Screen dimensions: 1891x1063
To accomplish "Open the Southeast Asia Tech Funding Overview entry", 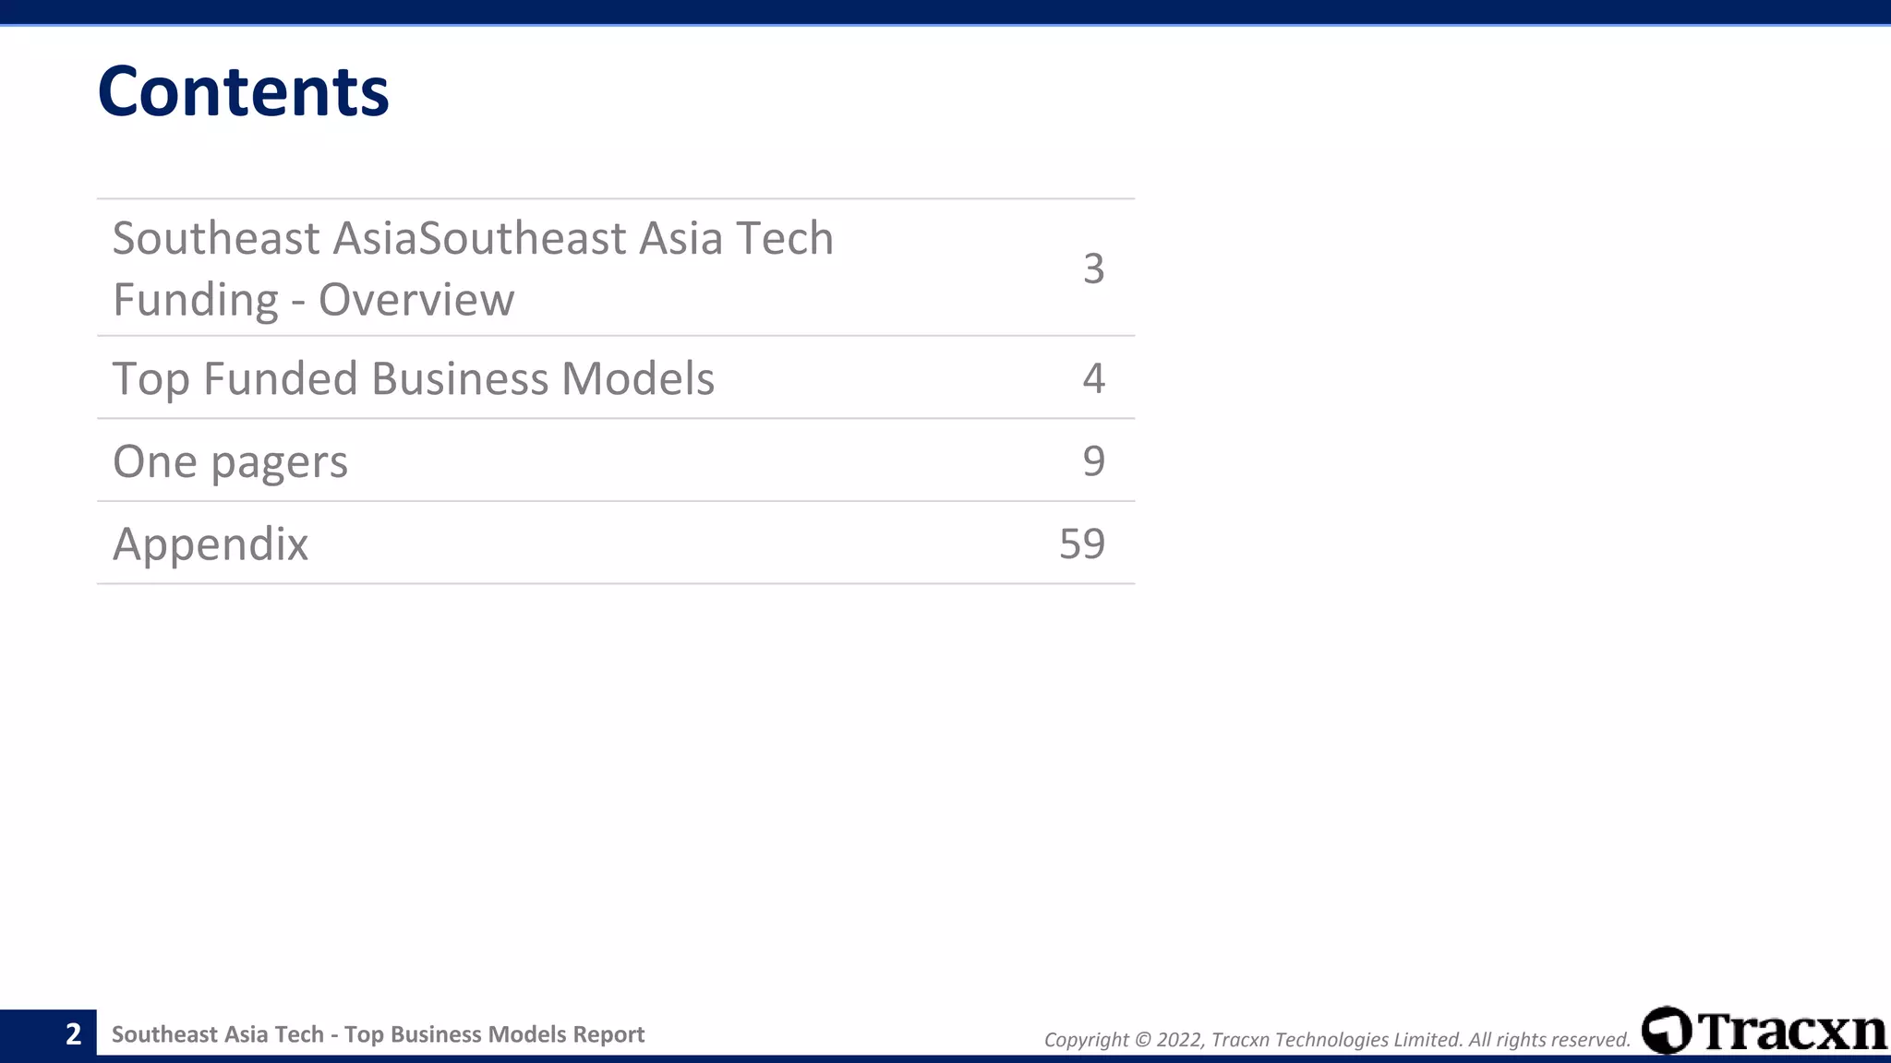I will 473,268.
